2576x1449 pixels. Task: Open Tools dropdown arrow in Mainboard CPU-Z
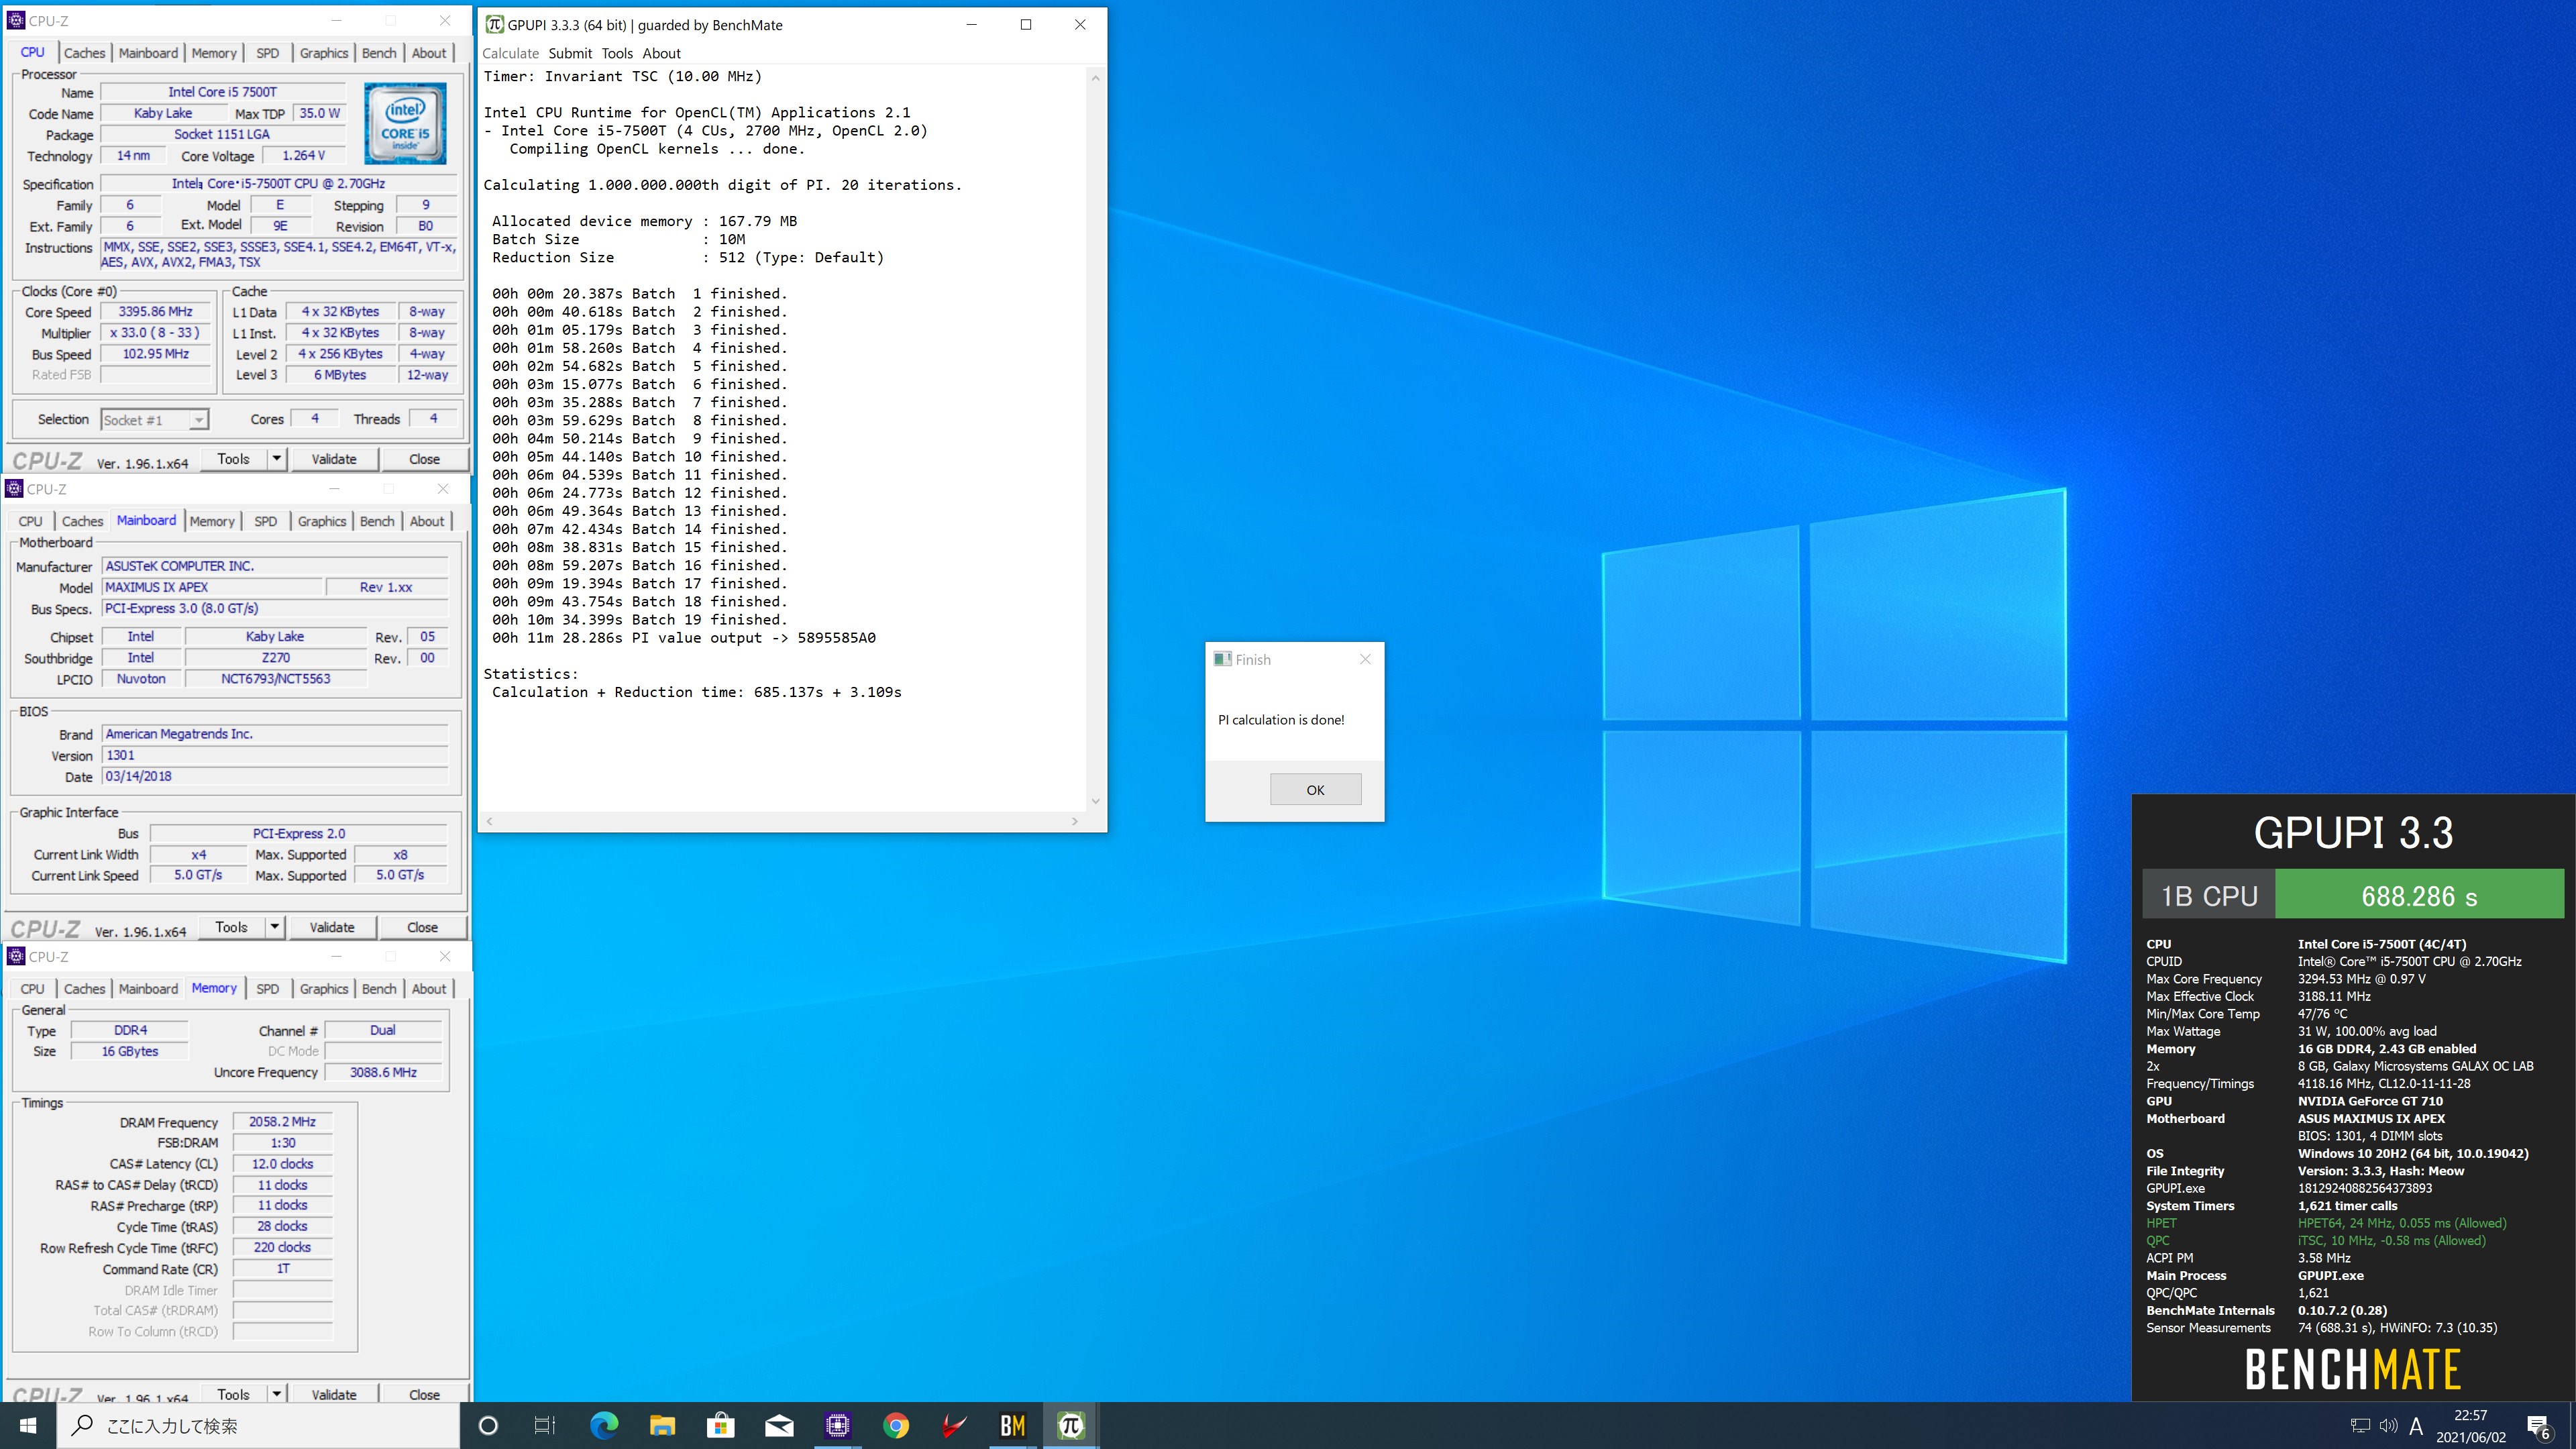coord(275,927)
